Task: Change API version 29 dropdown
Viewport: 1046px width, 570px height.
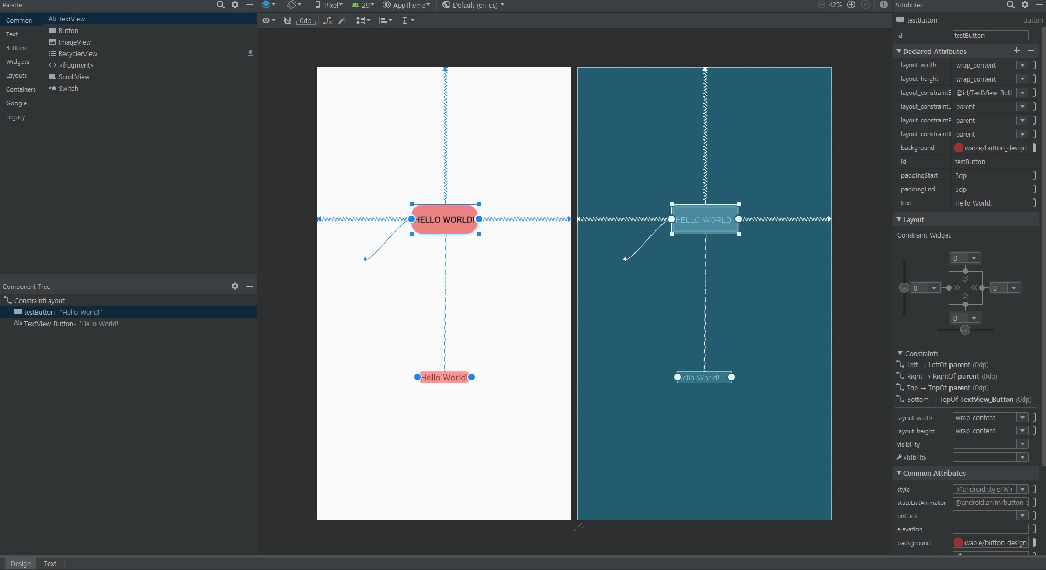Action: 363,4
